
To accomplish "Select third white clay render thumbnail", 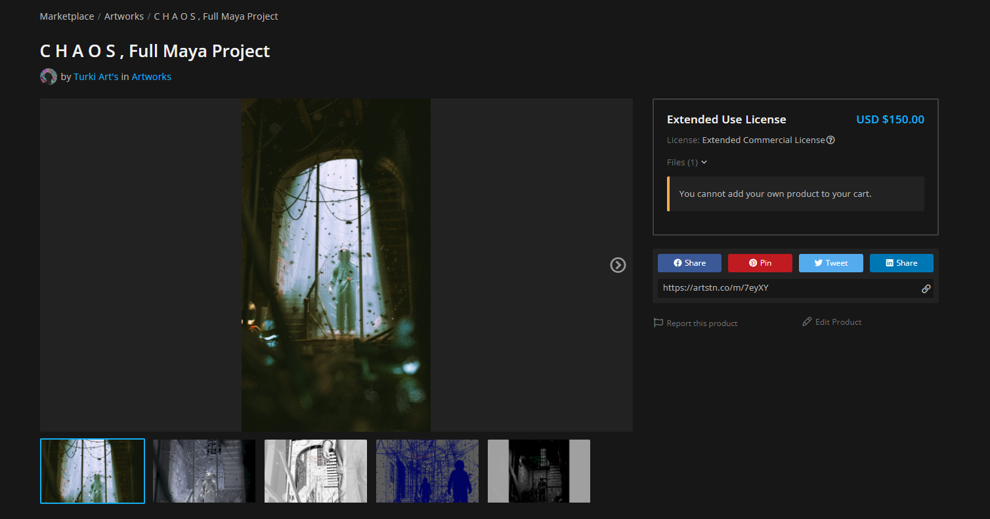I will click(x=316, y=471).
